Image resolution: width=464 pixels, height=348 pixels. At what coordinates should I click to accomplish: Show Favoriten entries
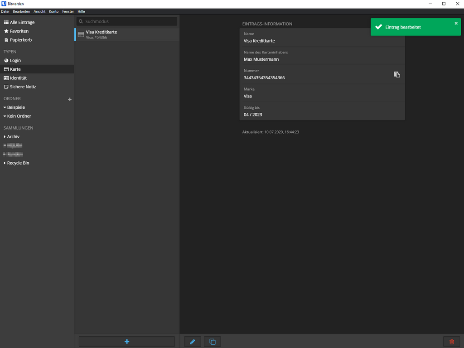coord(16,31)
